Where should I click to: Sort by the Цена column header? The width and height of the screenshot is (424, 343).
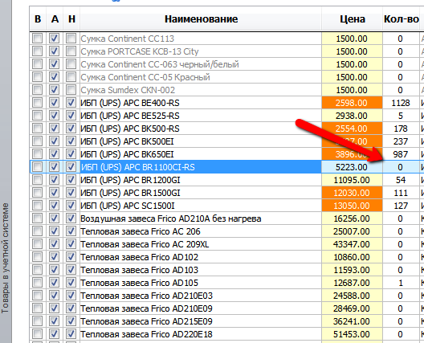352,19
